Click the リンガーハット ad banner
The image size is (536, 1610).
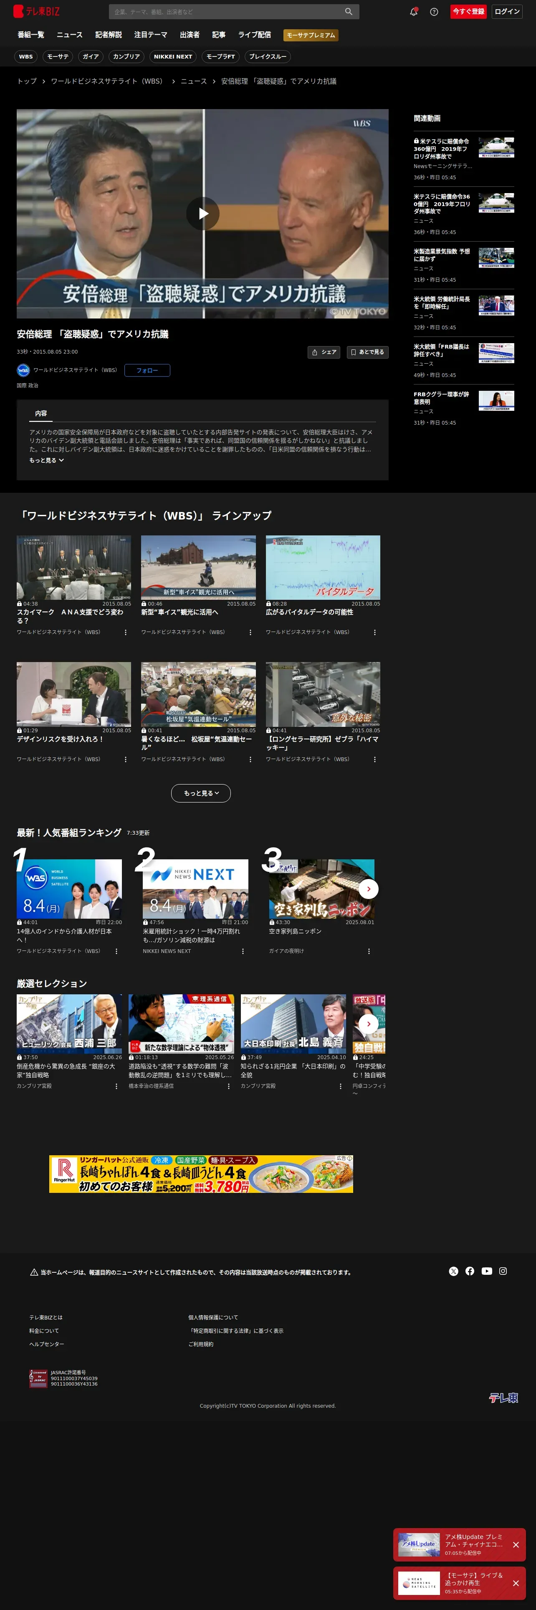[x=201, y=1174]
